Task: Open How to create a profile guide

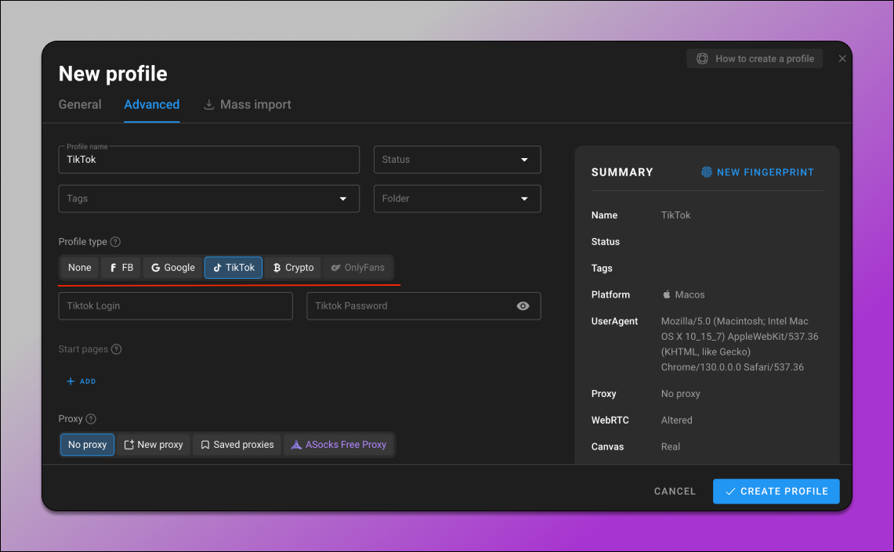Action: tap(755, 59)
